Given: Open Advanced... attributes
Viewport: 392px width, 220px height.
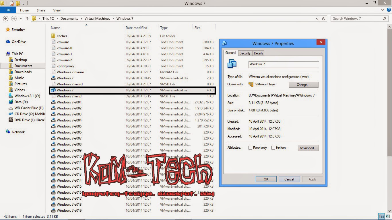Looking at the screenshot, I should pyautogui.click(x=308, y=148).
